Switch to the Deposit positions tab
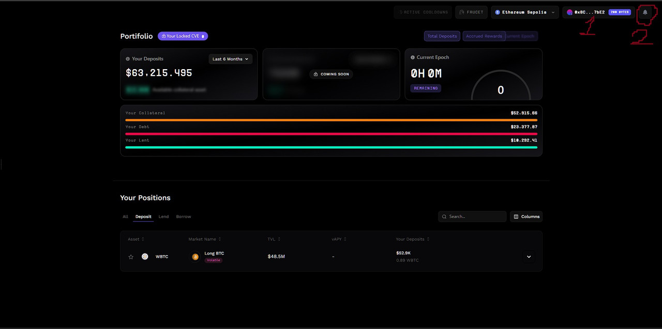Screen dimensions: 662x329 (x=143, y=216)
